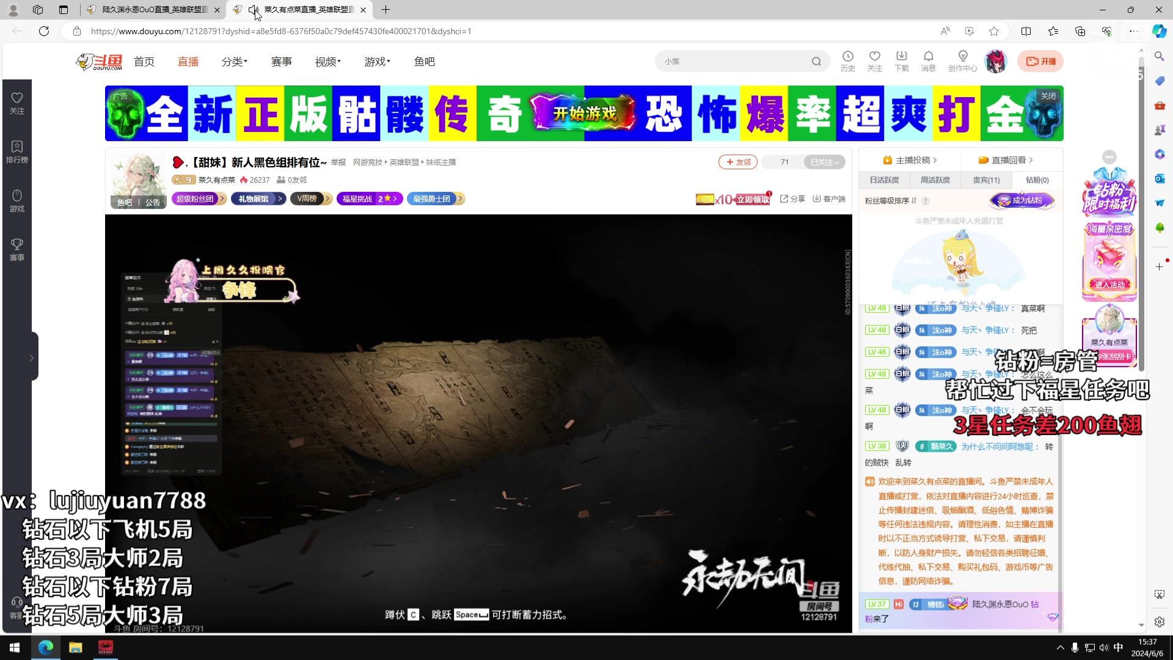
Task: Expand 礼物展馆 badge arrow
Action: pyautogui.click(x=280, y=199)
